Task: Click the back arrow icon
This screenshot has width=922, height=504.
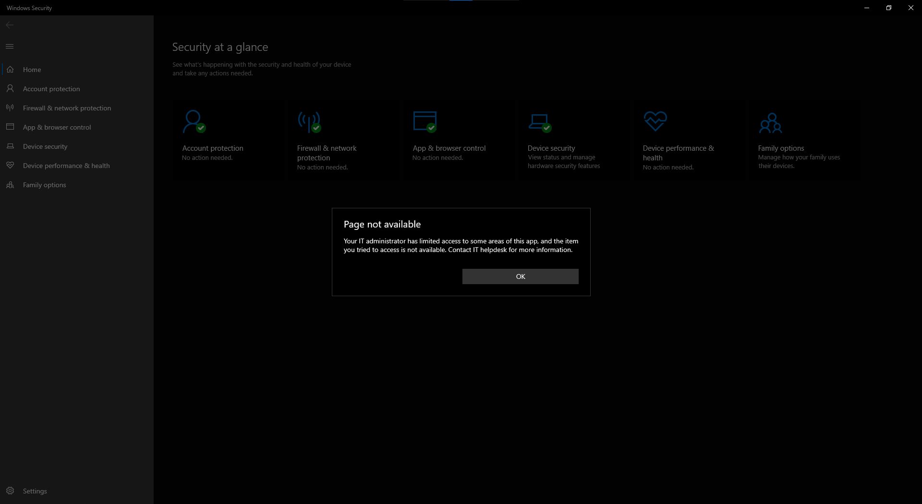Action: click(x=10, y=25)
